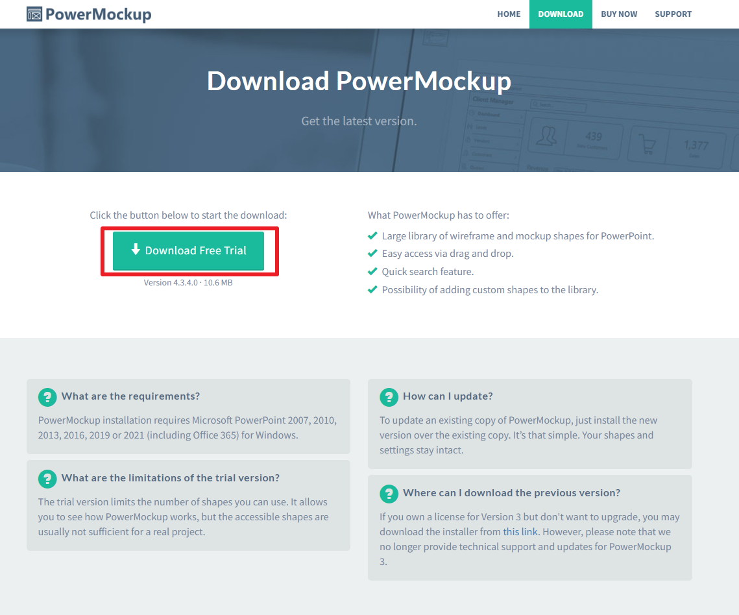Click the PowerMockup logo icon
739x615 pixels.
click(x=34, y=14)
